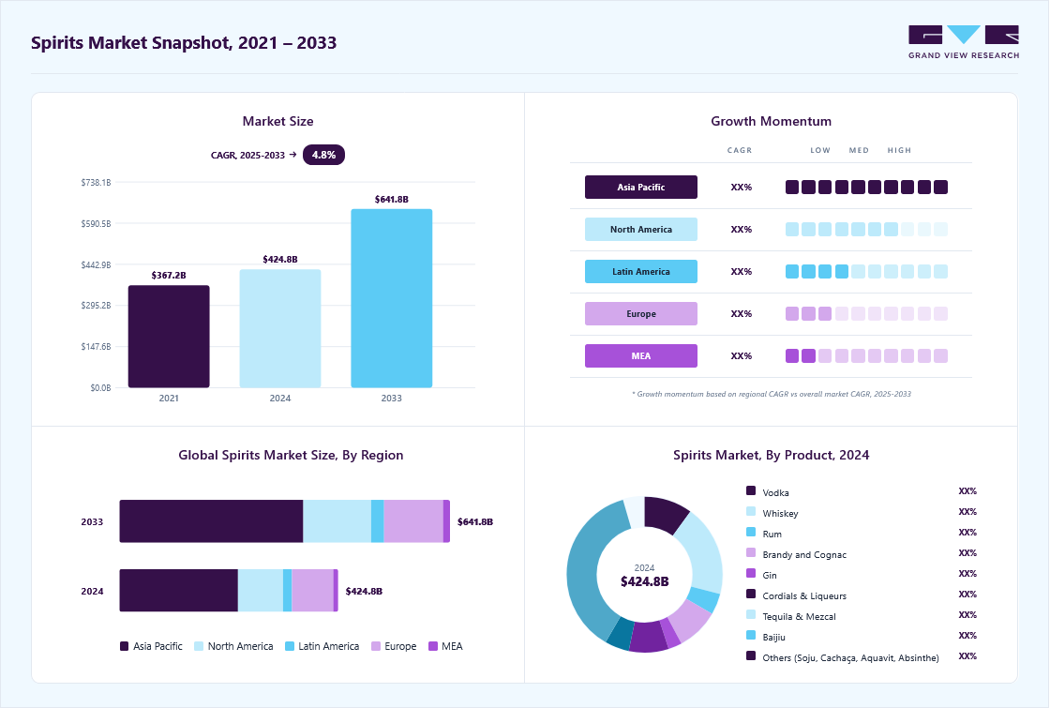
Task: Click the light blue Whiskey donut segment
Action: click(703, 553)
